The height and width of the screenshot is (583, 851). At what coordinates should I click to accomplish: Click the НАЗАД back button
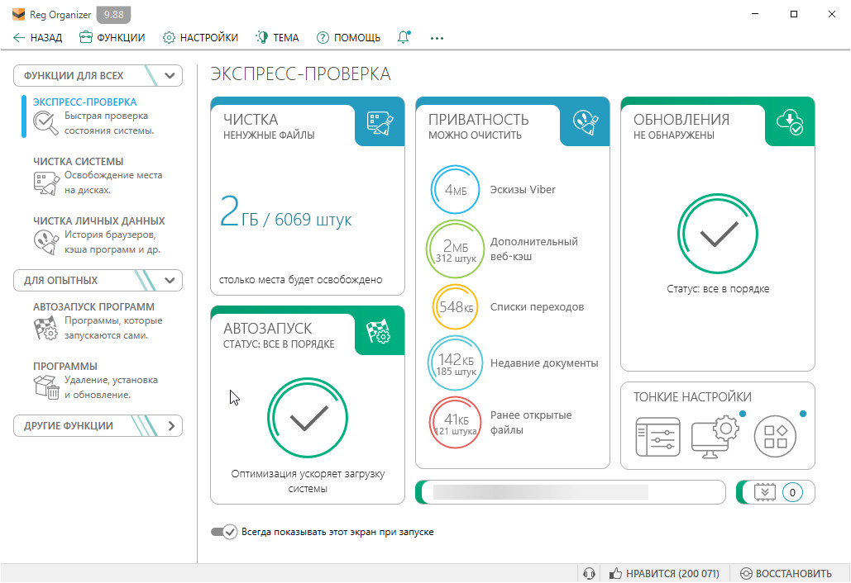(x=38, y=37)
